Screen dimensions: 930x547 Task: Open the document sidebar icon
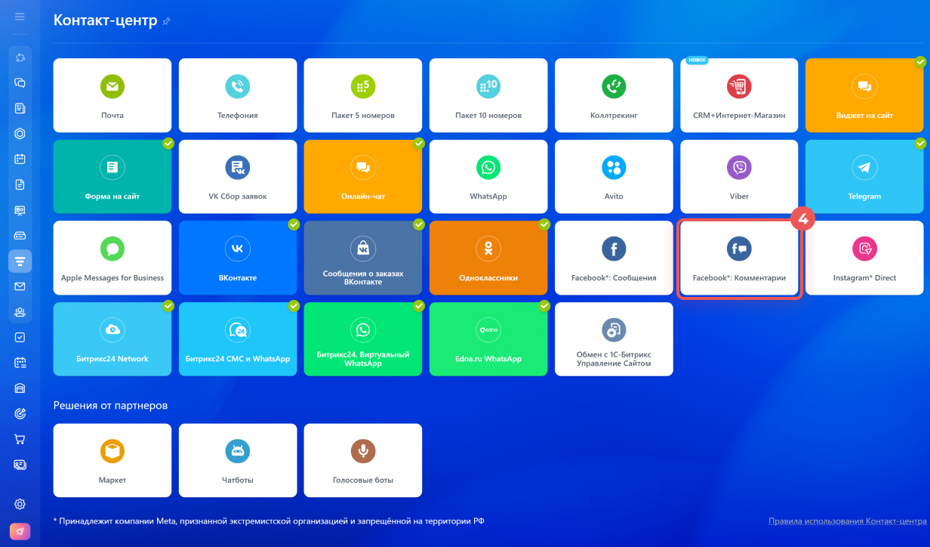[x=20, y=184]
